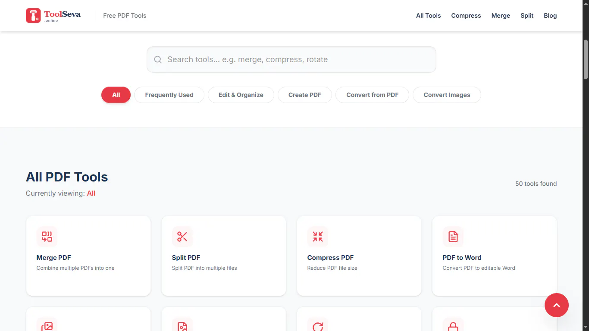
Task: Select the All filter tab
Action: click(x=116, y=95)
